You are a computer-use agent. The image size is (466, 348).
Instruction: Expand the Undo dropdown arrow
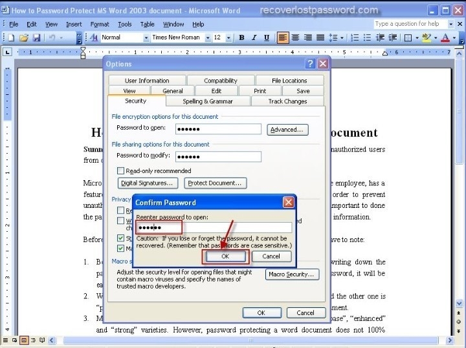tap(61, 37)
